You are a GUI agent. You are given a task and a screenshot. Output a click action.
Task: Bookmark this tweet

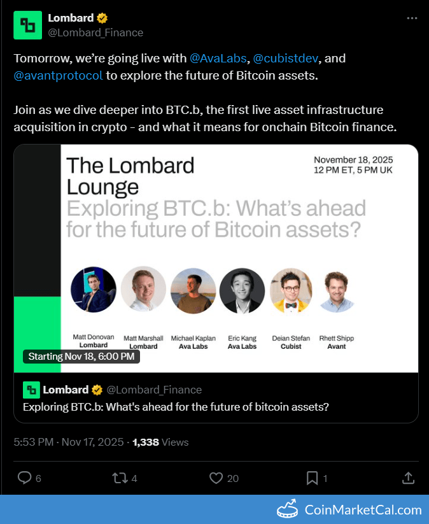point(313,478)
